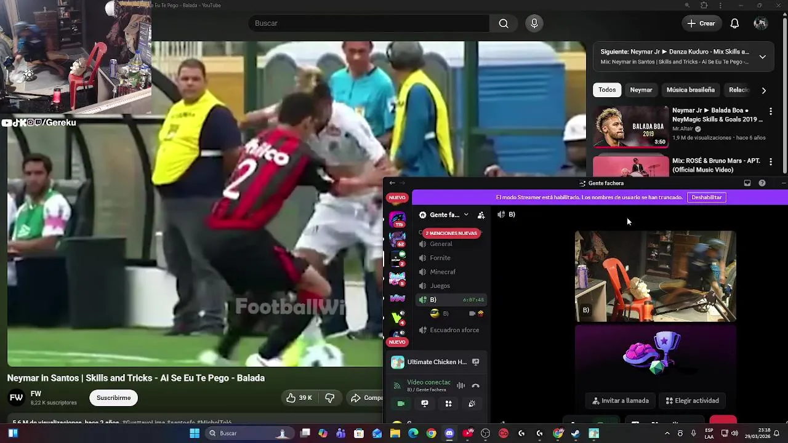Open Steam from the taskbar
Screen dimensions: 788x443
pyautogui.click(x=576, y=433)
